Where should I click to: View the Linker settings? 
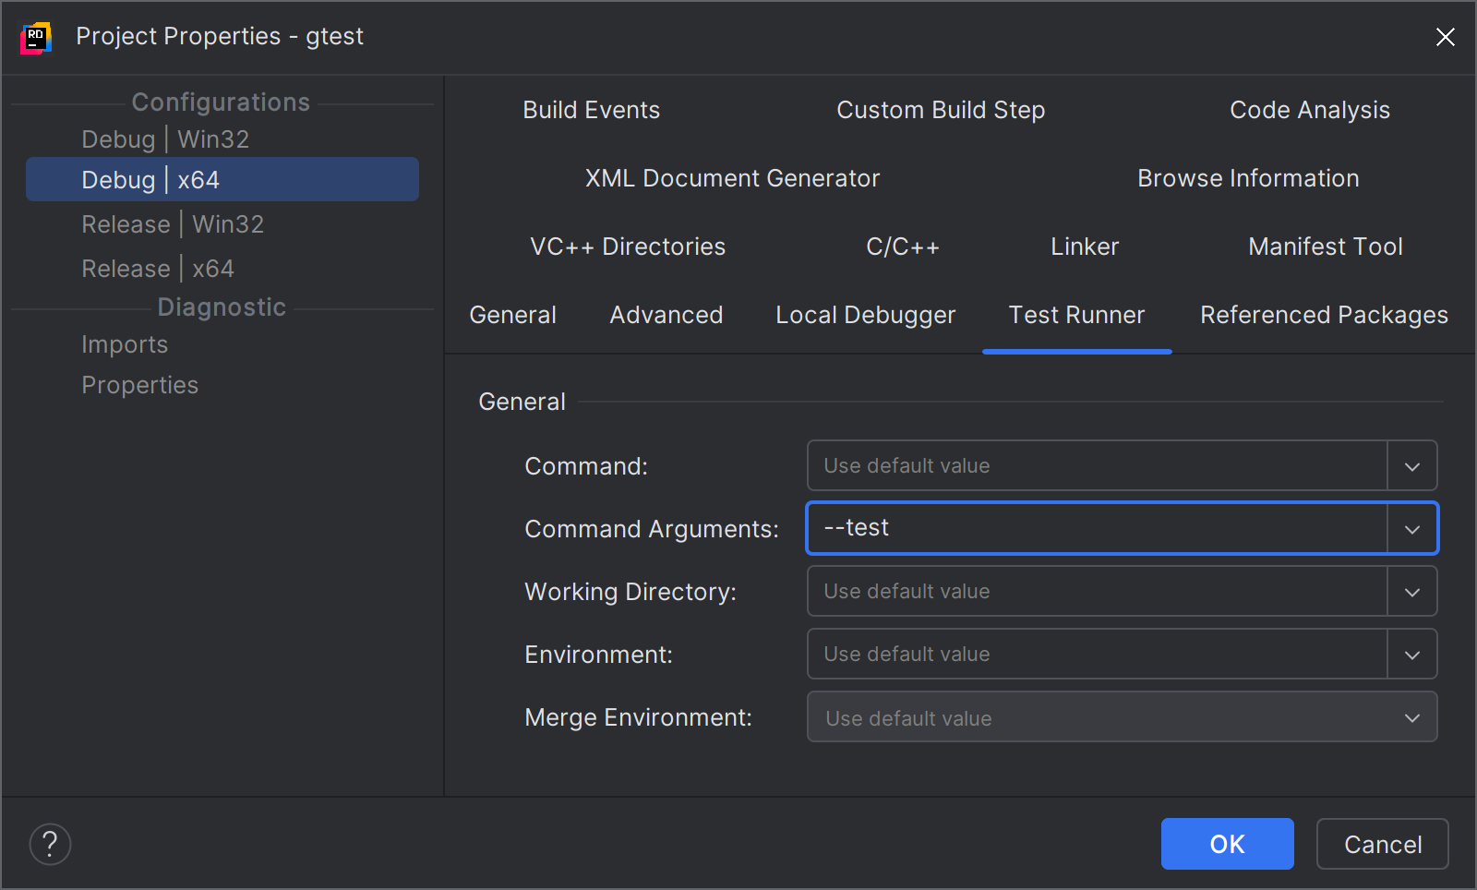coord(1084,247)
